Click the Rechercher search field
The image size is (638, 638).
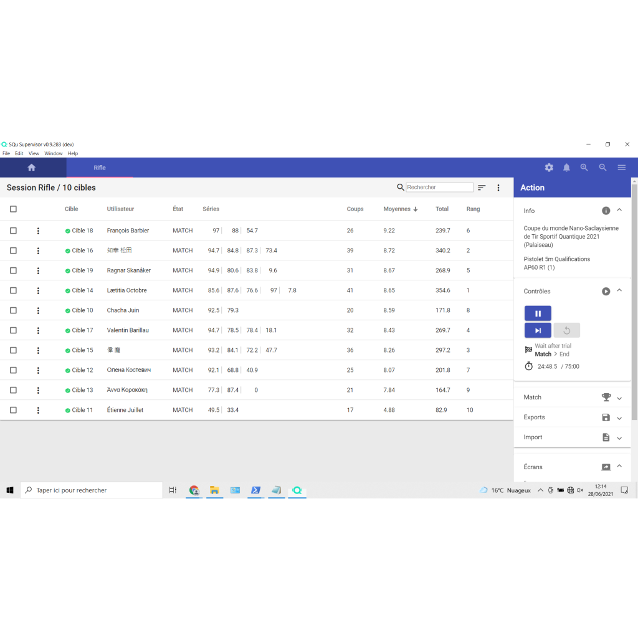tap(439, 187)
